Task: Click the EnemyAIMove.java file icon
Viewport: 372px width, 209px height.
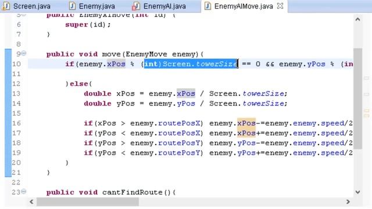Action: [208, 6]
